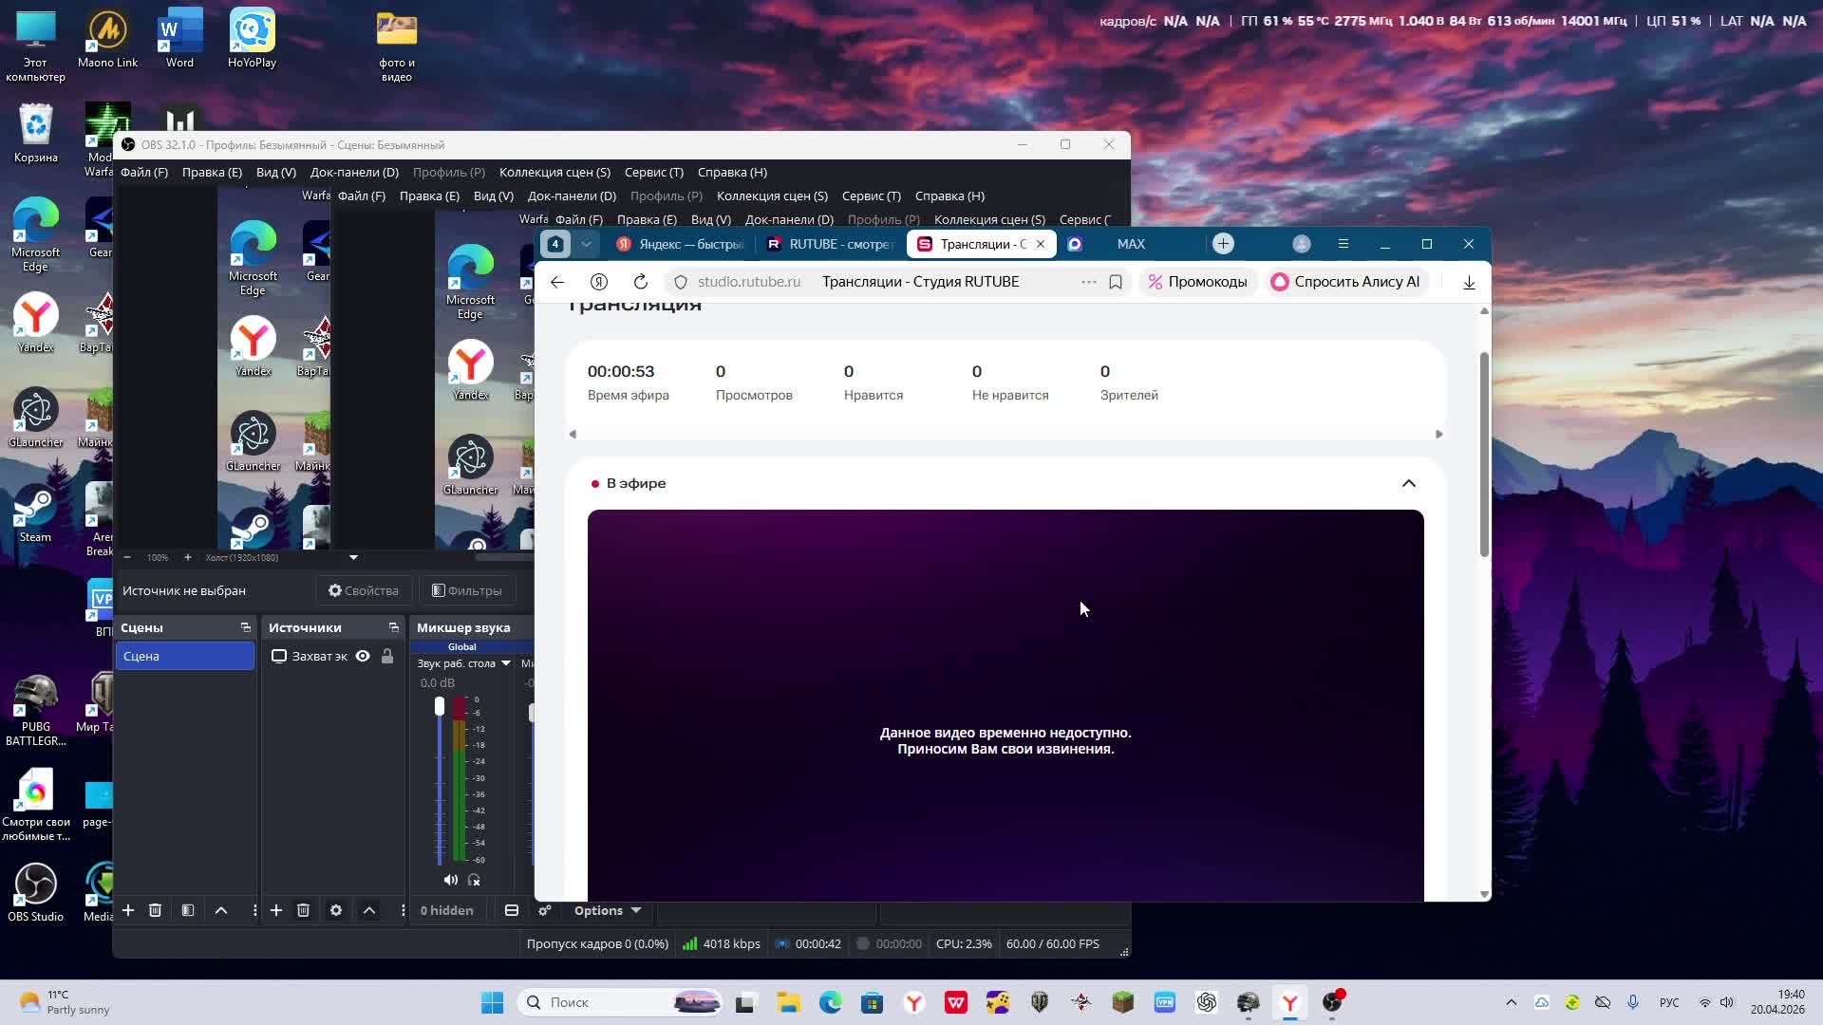The height and width of the screenshot is (1025, 1823).
Task: Switch to RUTUBE browser tab
Action: click(x=831, y=244)
